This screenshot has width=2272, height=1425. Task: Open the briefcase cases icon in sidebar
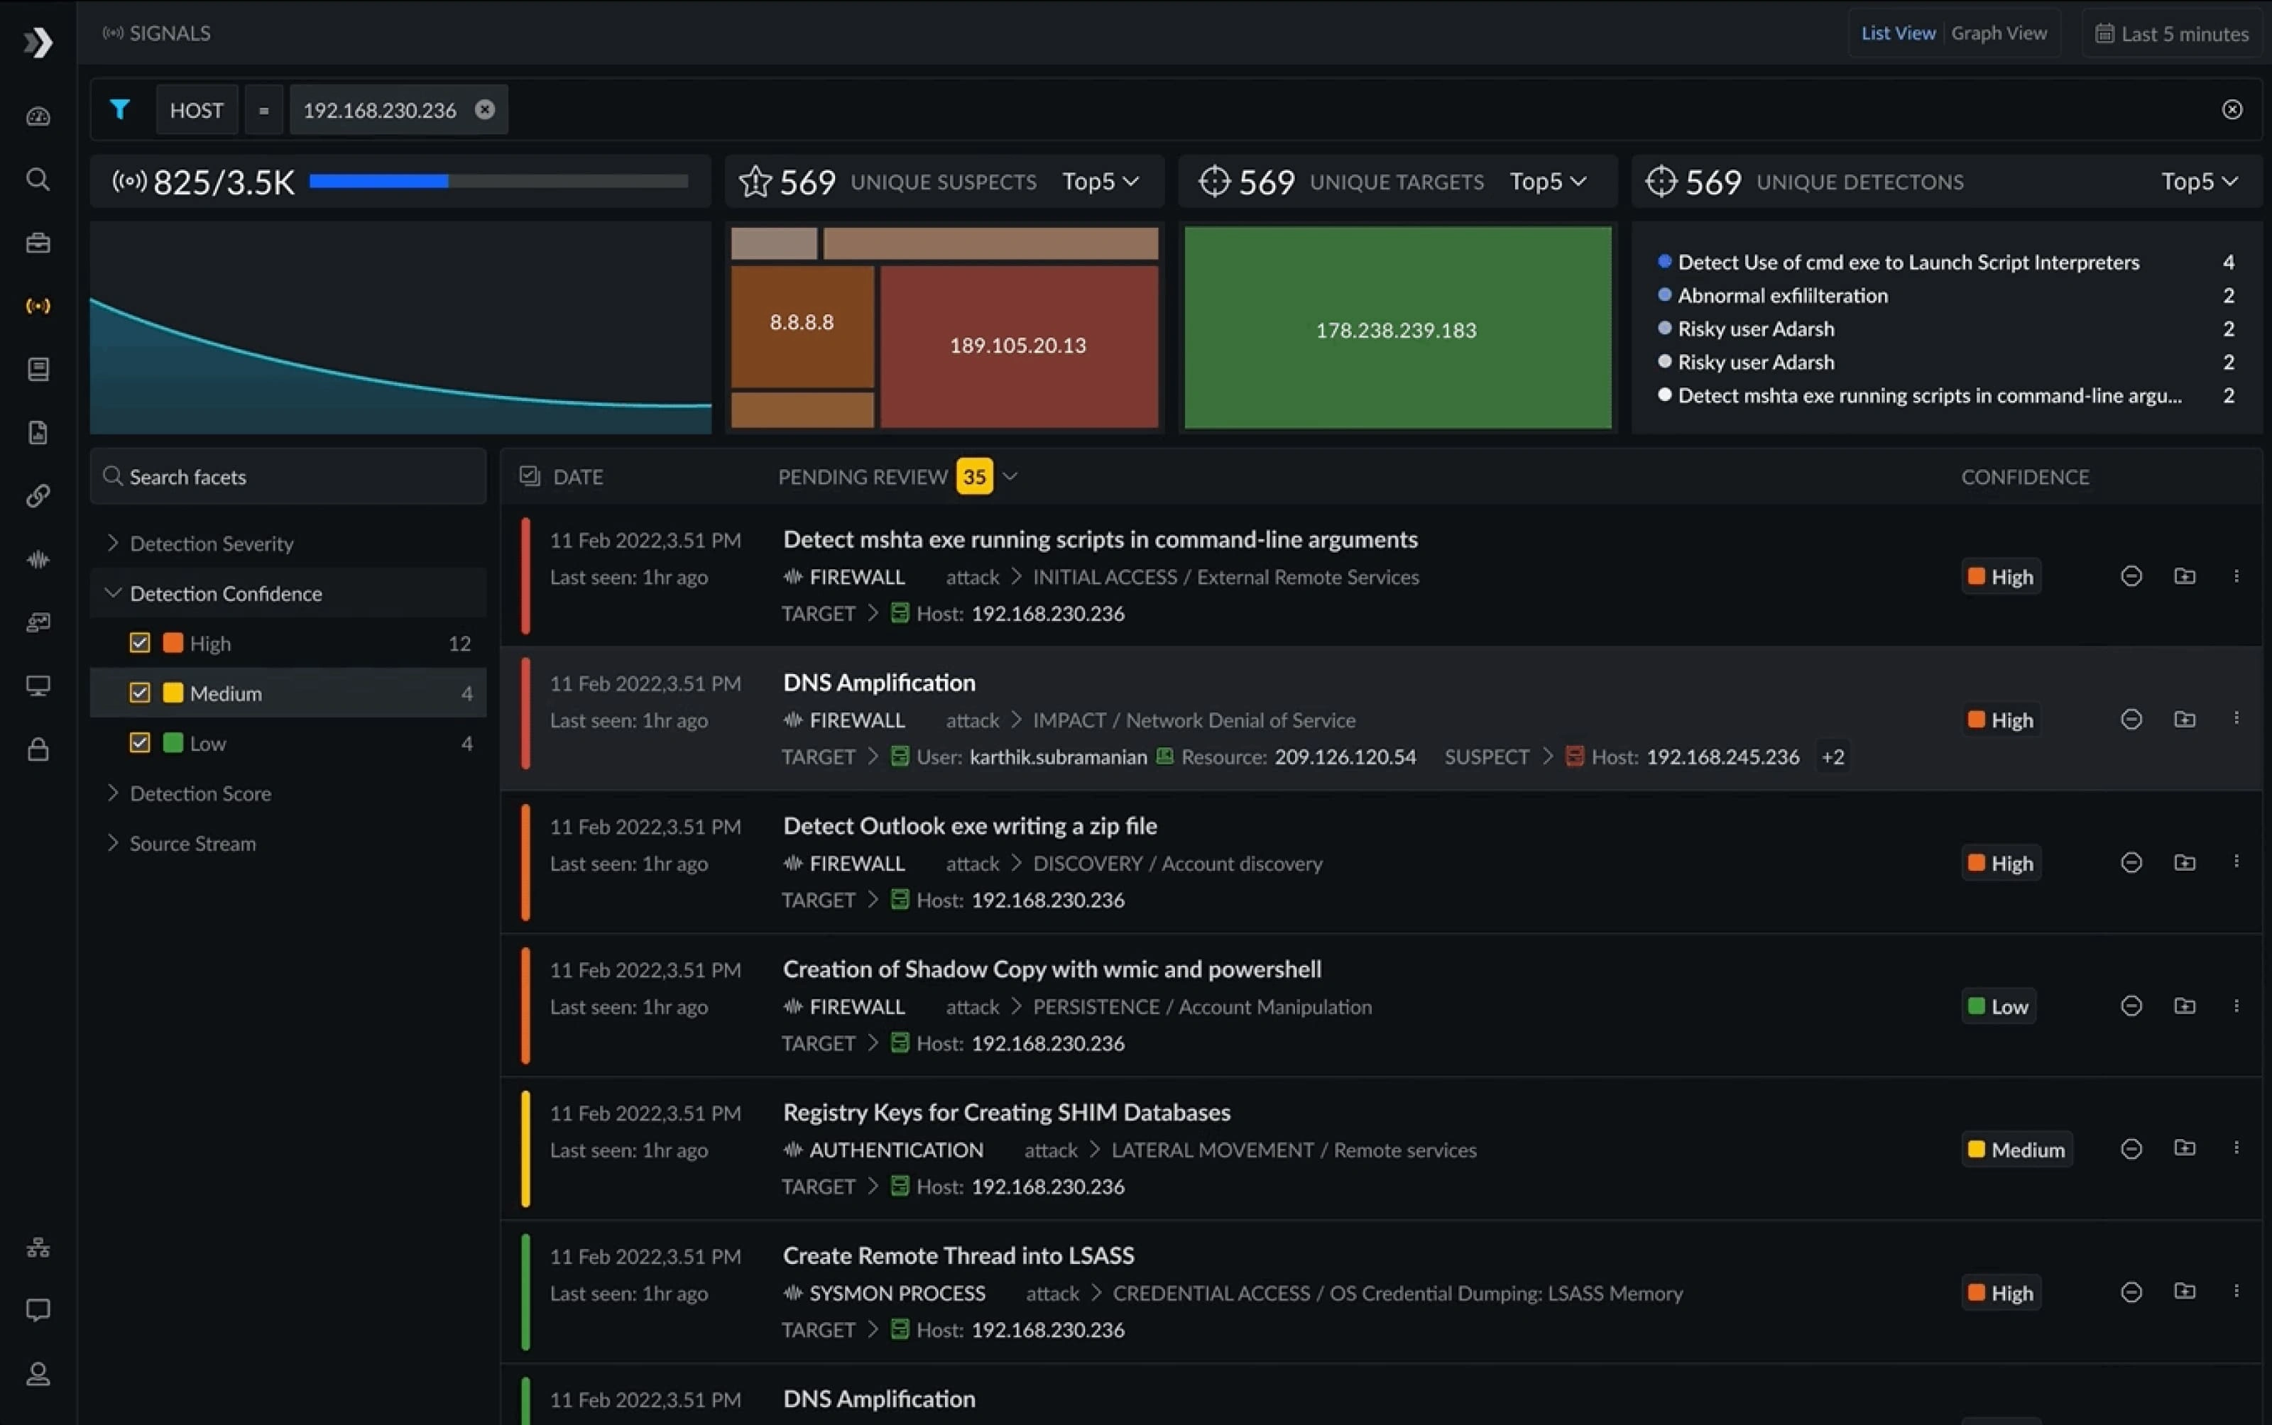point(38,242)
